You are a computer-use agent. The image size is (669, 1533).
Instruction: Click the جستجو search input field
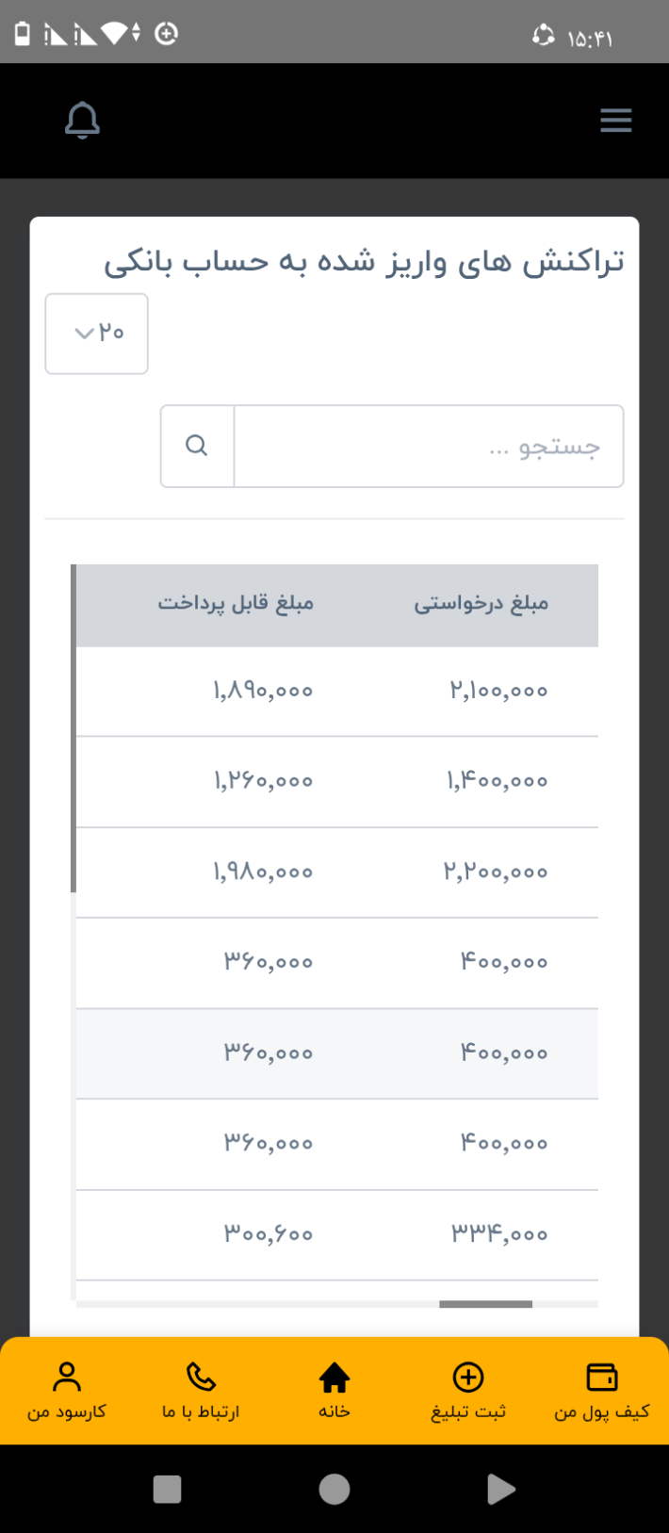coord(429,446)
